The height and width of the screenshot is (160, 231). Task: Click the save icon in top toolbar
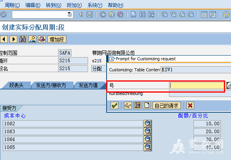point(89,15)
